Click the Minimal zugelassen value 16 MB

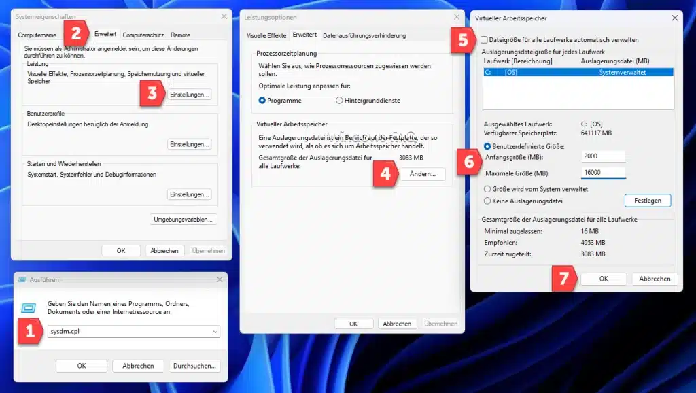pos(589,231)
